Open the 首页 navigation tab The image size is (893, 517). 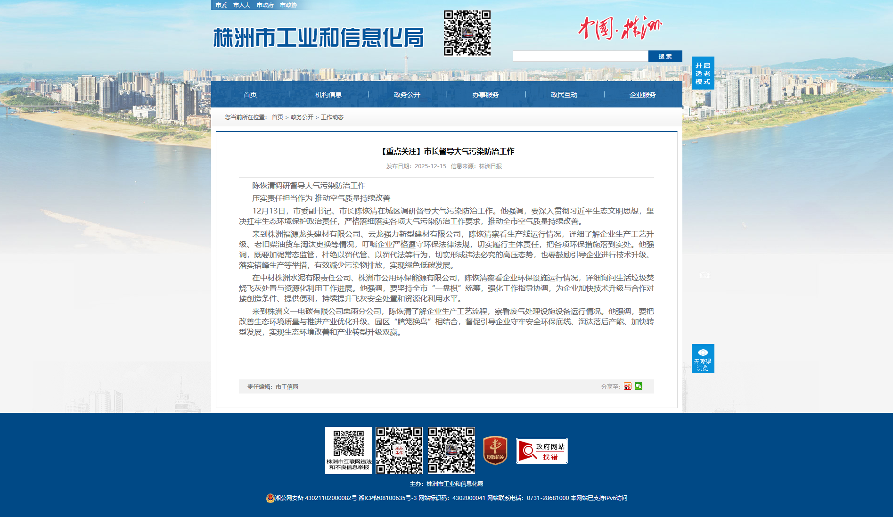[250, 95]
